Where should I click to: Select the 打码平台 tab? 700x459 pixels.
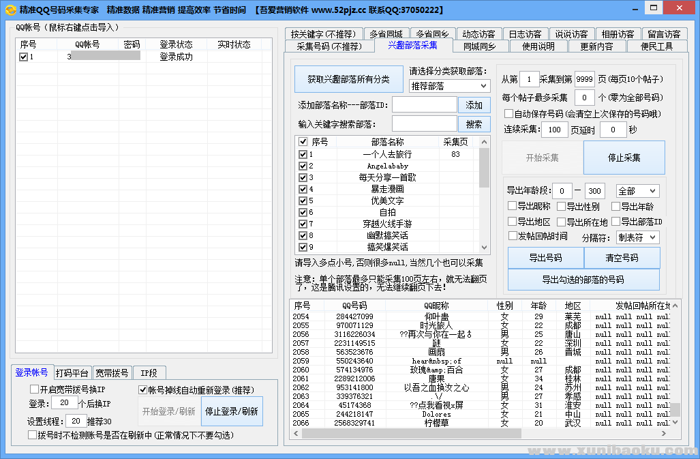point(72,373)
